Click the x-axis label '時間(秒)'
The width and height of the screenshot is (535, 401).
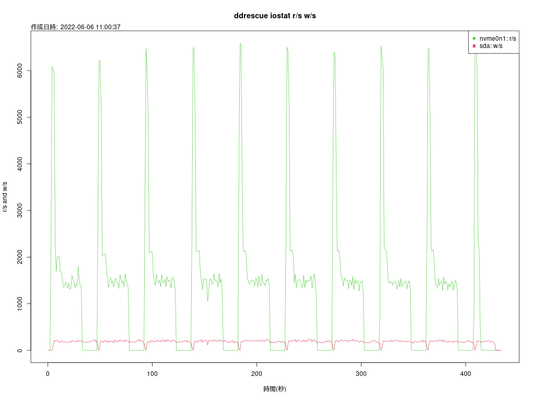tap(275, 388)
